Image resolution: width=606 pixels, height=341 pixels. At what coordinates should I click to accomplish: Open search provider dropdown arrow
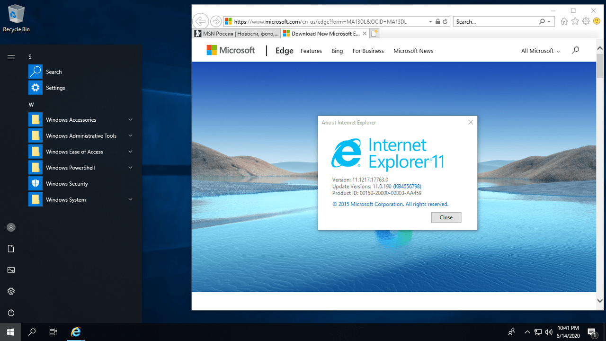[x=549, y=22]
